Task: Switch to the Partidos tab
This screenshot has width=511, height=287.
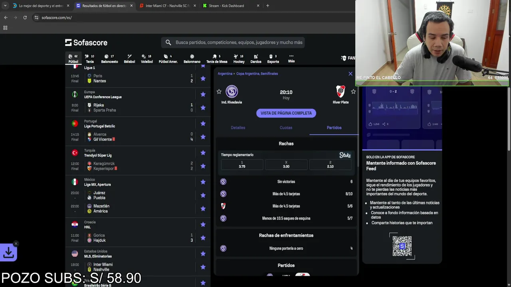Action: [x=334, y=128]
